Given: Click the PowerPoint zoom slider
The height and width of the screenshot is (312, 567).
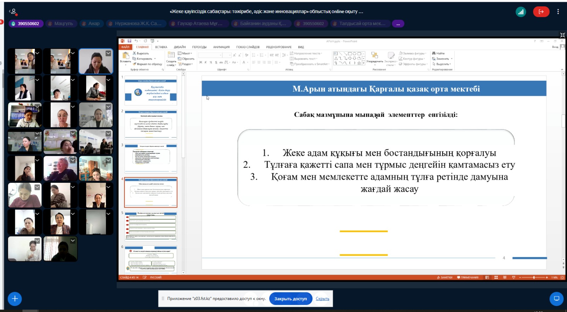Looking at the screenshot, I should coord(534,278).
